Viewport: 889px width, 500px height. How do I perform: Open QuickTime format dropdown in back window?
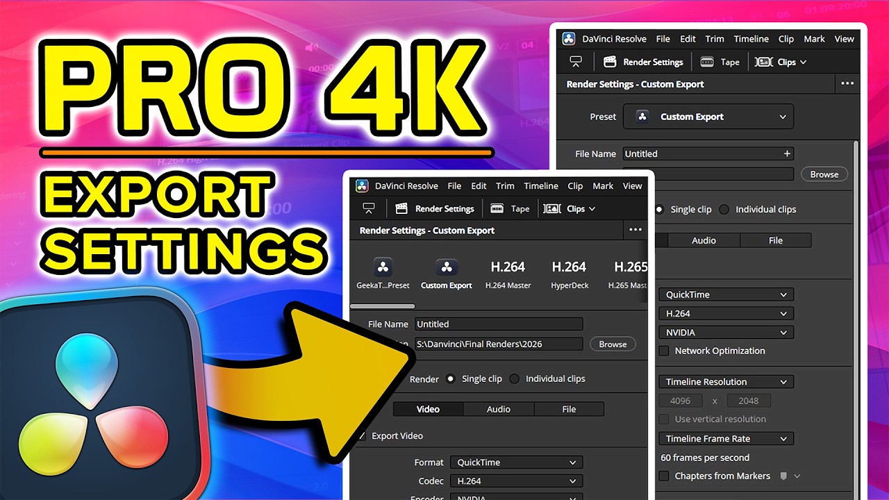tap(726, 294)
